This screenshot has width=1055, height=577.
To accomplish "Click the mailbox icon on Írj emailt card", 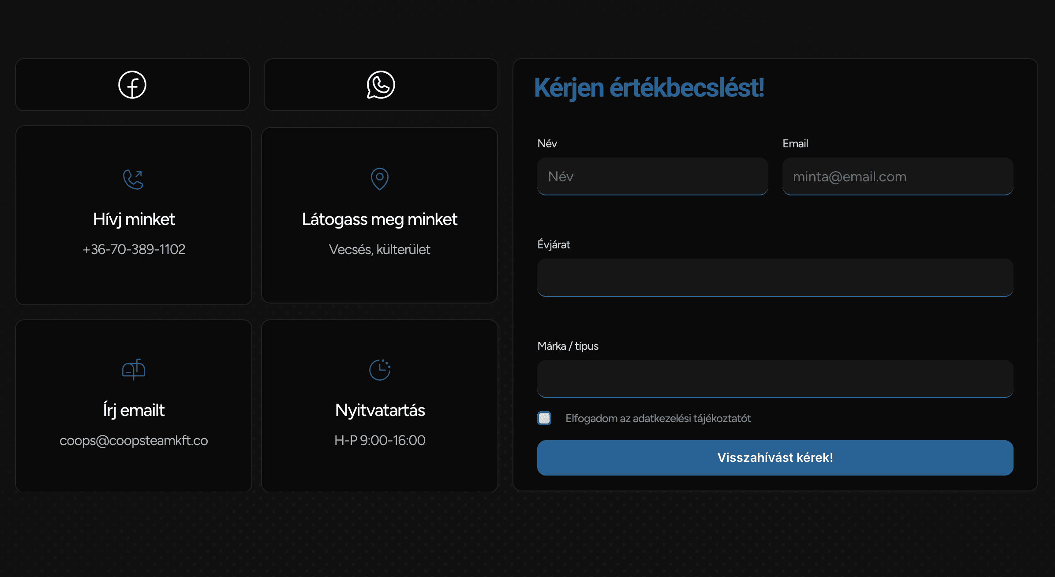I will coord(133,370).
